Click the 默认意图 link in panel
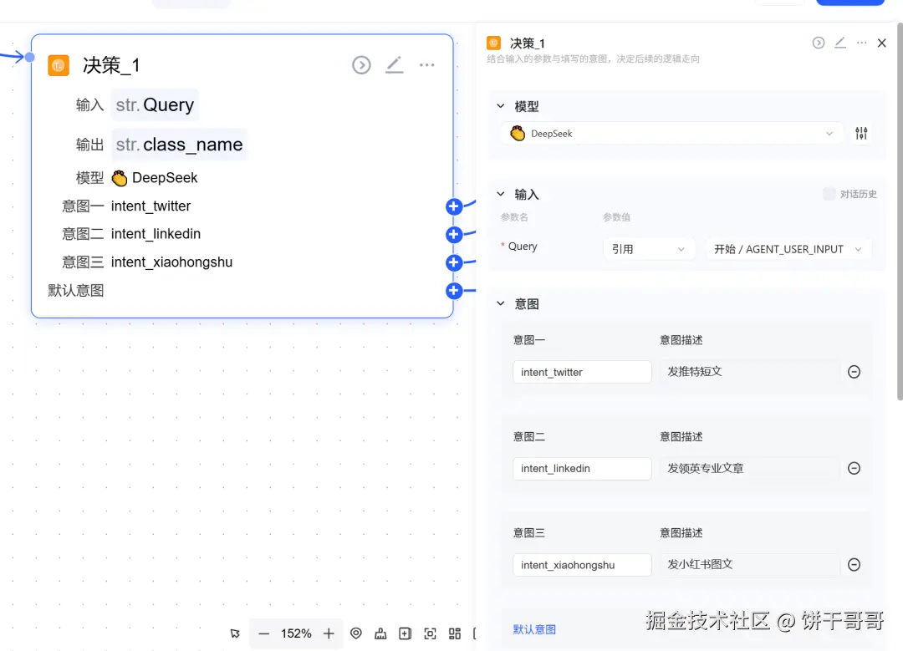903x651 pixels. coord(534,629)
